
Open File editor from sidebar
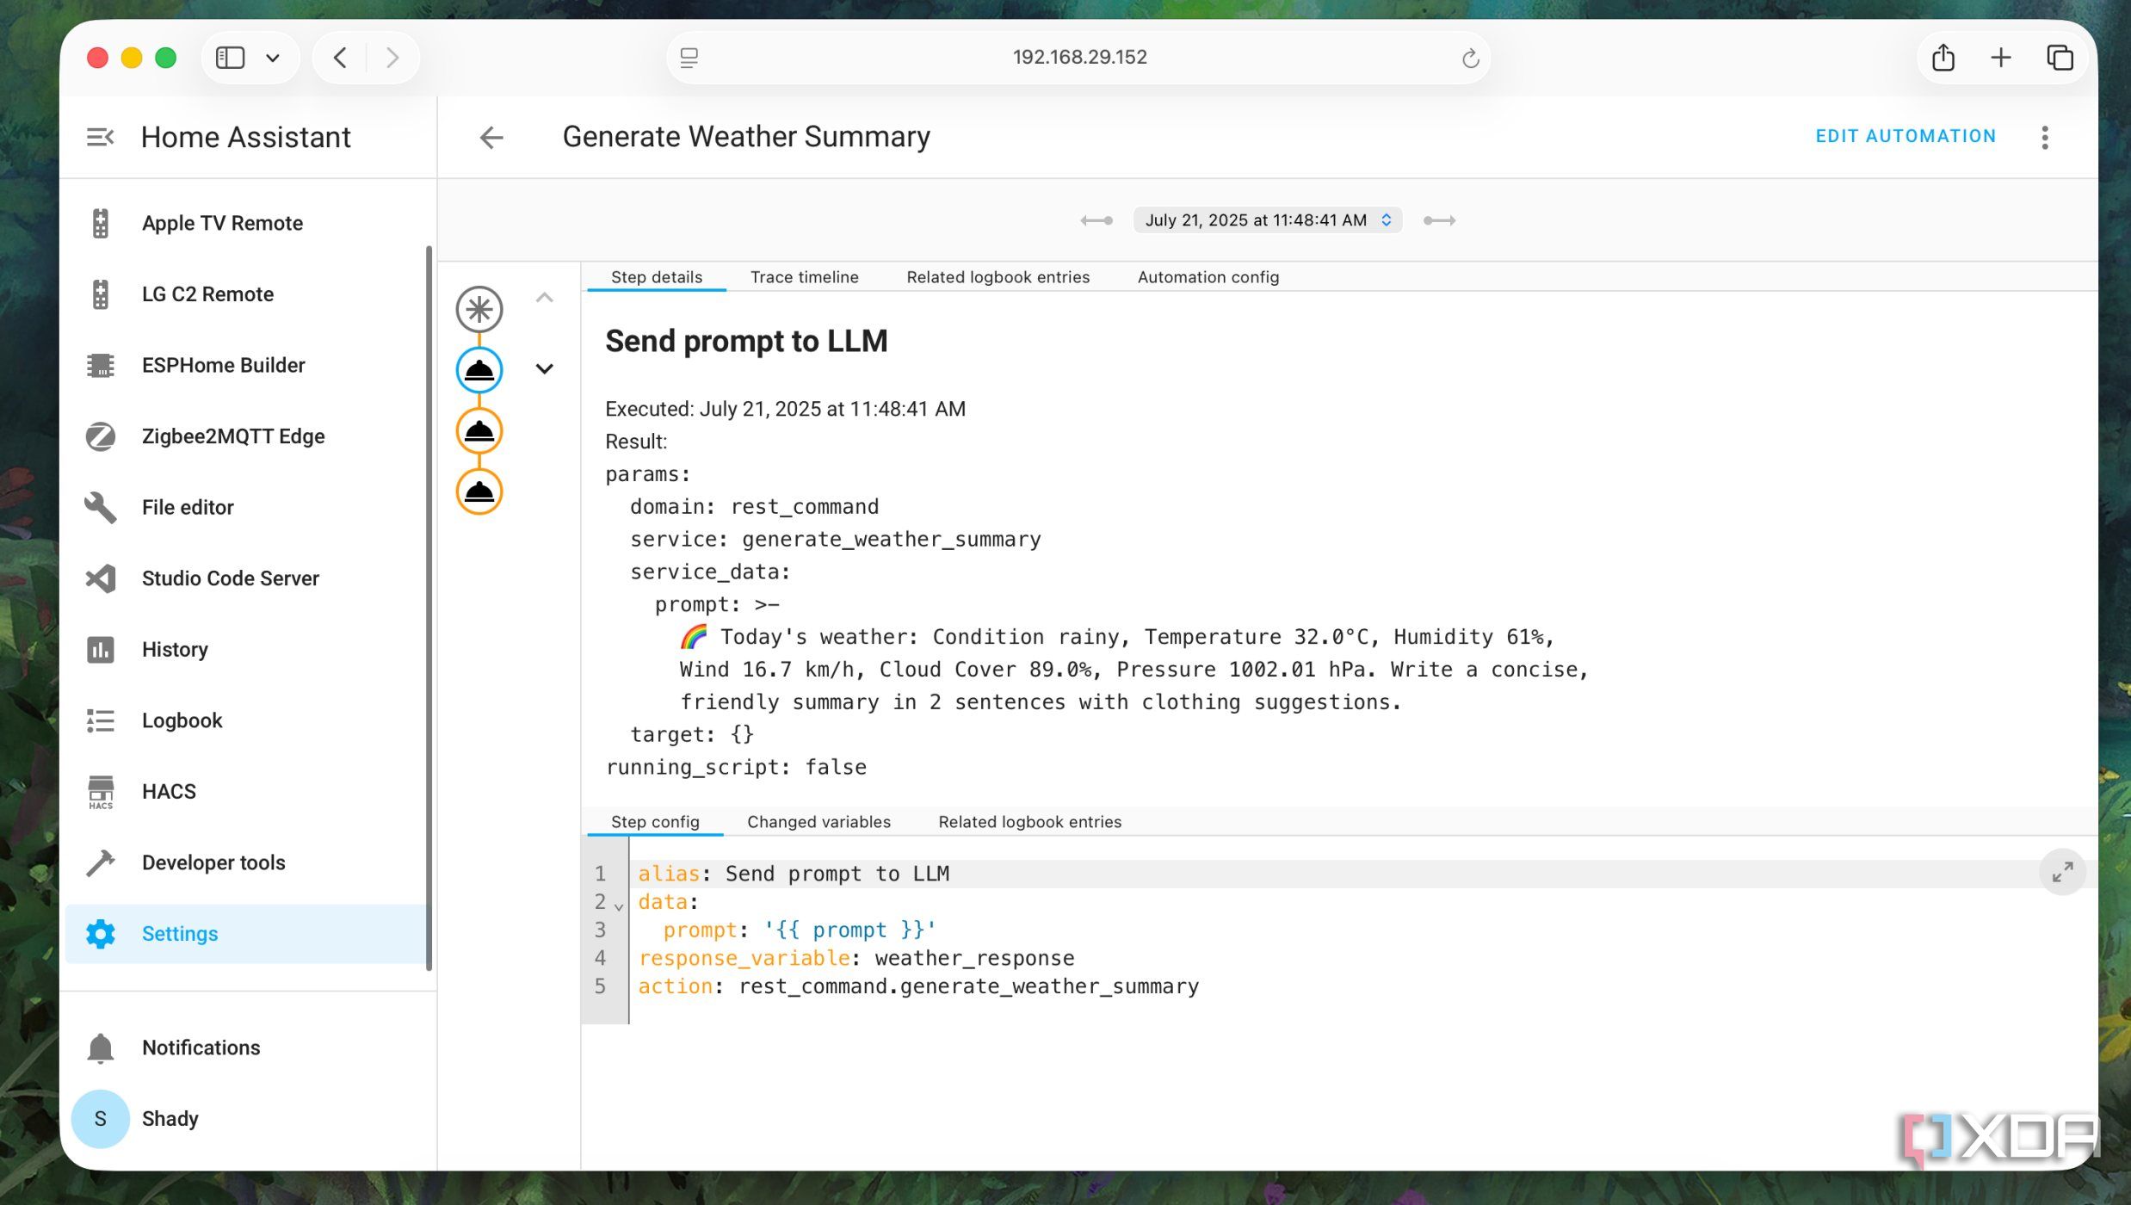click(246, 507)
